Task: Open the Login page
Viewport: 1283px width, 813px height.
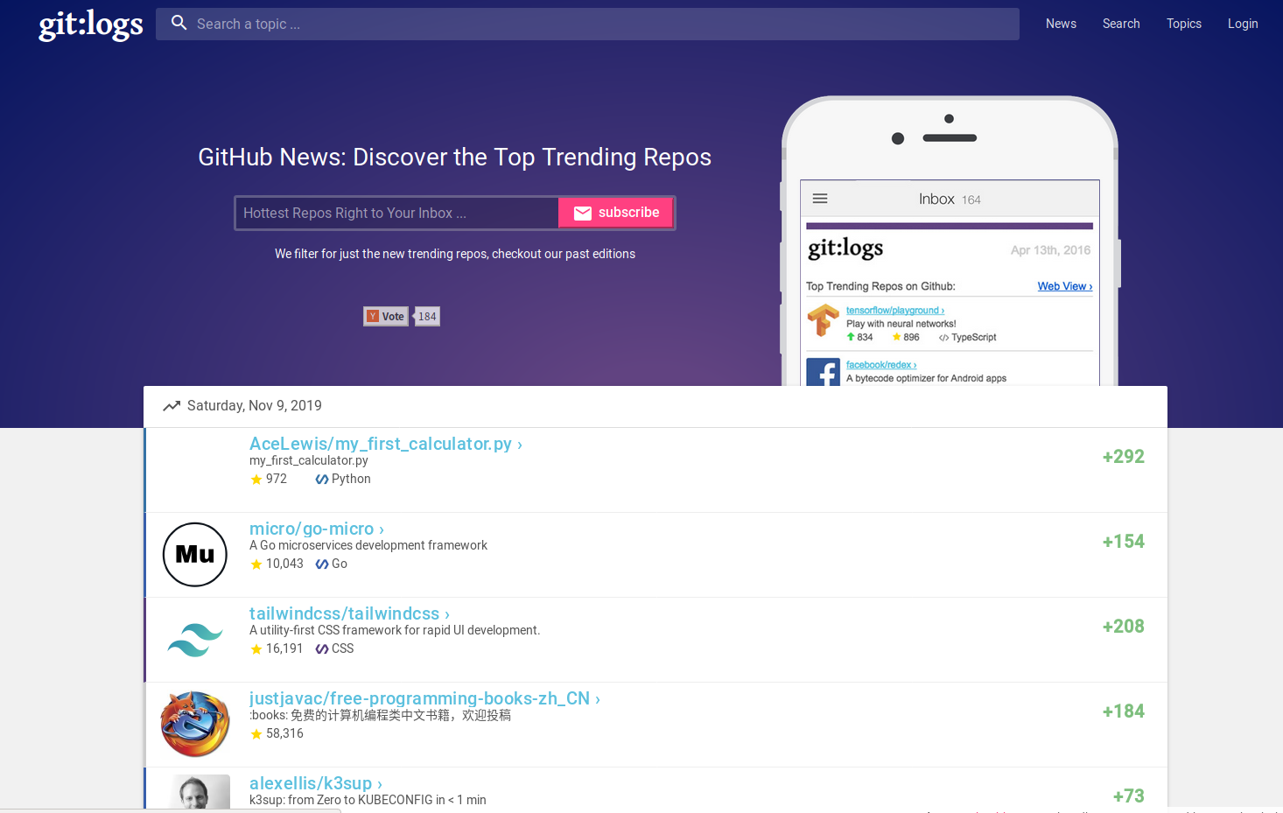Action: click(1243, 24)
